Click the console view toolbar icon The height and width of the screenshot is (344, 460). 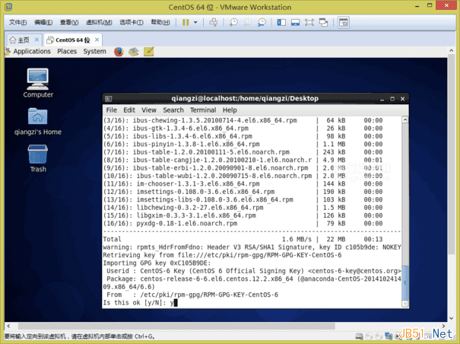(343, 22)
